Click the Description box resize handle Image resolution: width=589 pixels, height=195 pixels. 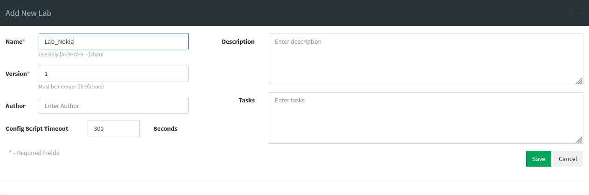(579, 81)
